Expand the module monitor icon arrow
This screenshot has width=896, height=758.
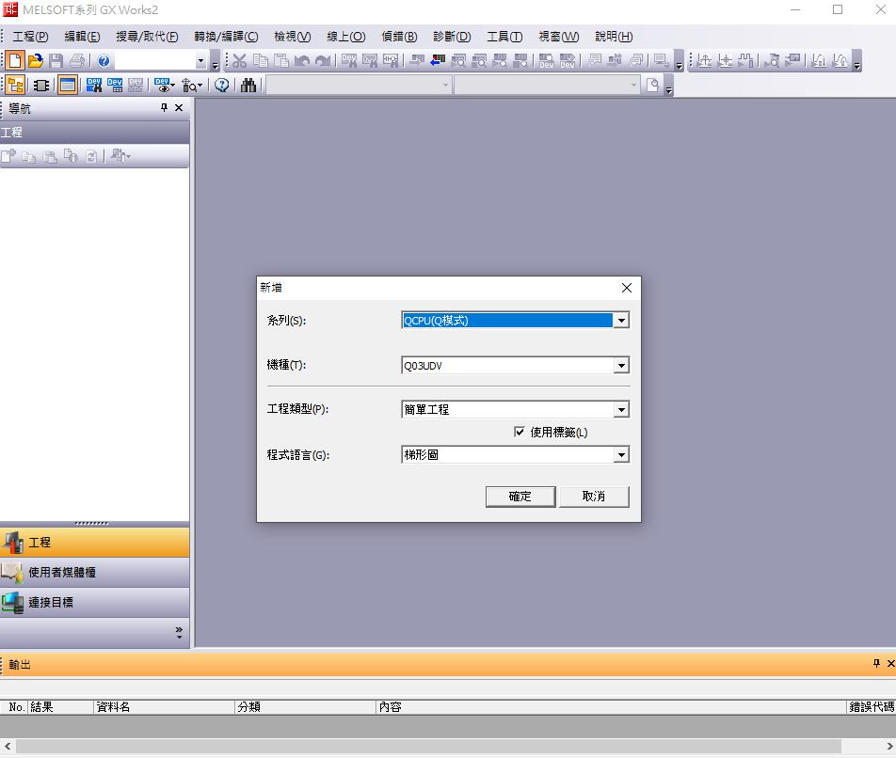(x=200, y=87)
